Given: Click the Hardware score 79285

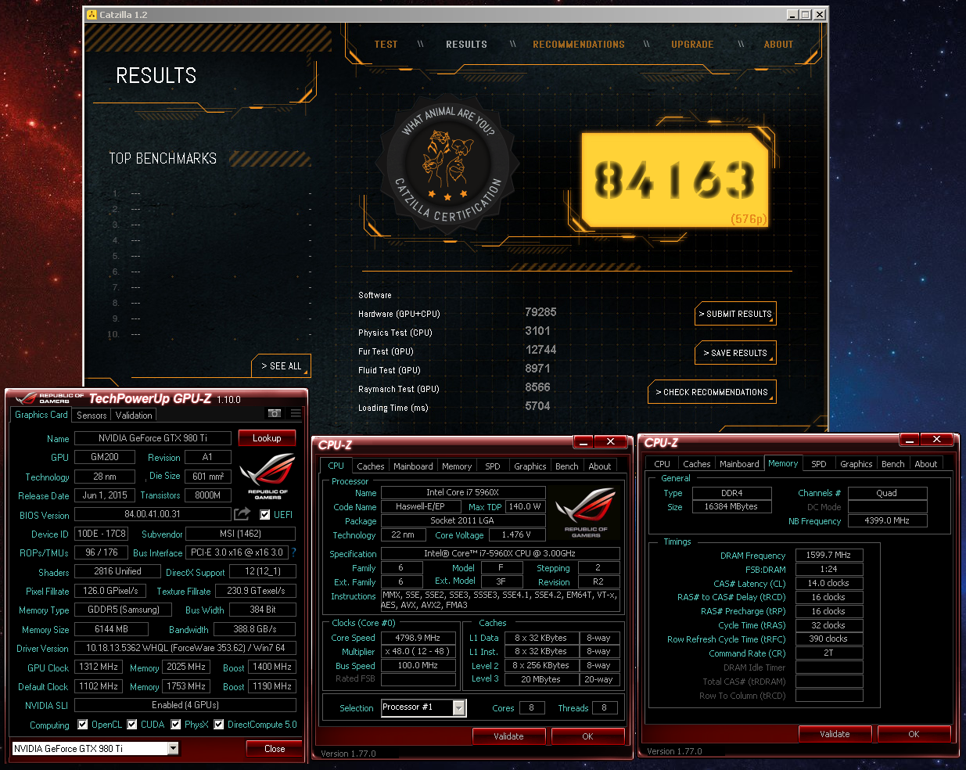Looking at the screenshot, I should coord(540,312).
